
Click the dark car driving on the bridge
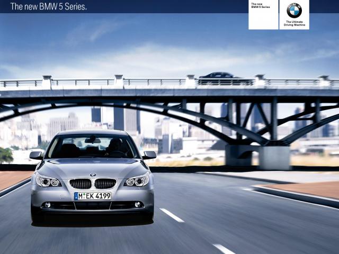click(x=218, y=77)
